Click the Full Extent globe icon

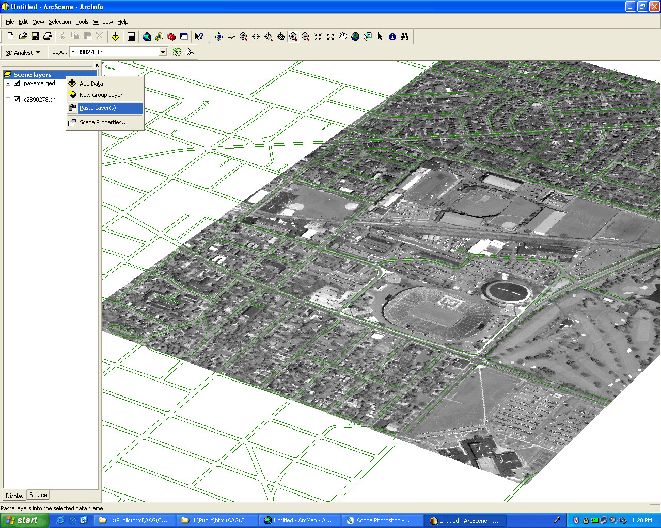(x=355, y=37)
